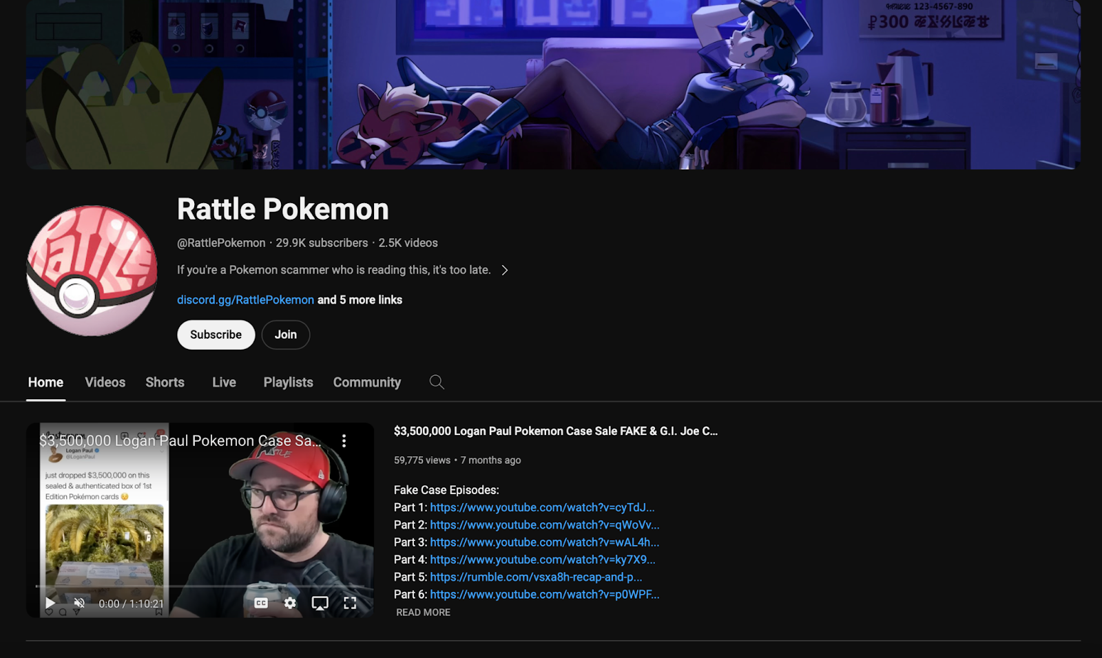Expand the channel description chevron

pos(505,270)
